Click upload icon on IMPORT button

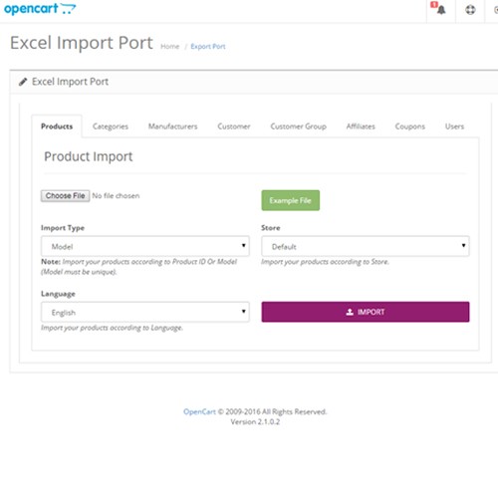[x=350, y=312]
